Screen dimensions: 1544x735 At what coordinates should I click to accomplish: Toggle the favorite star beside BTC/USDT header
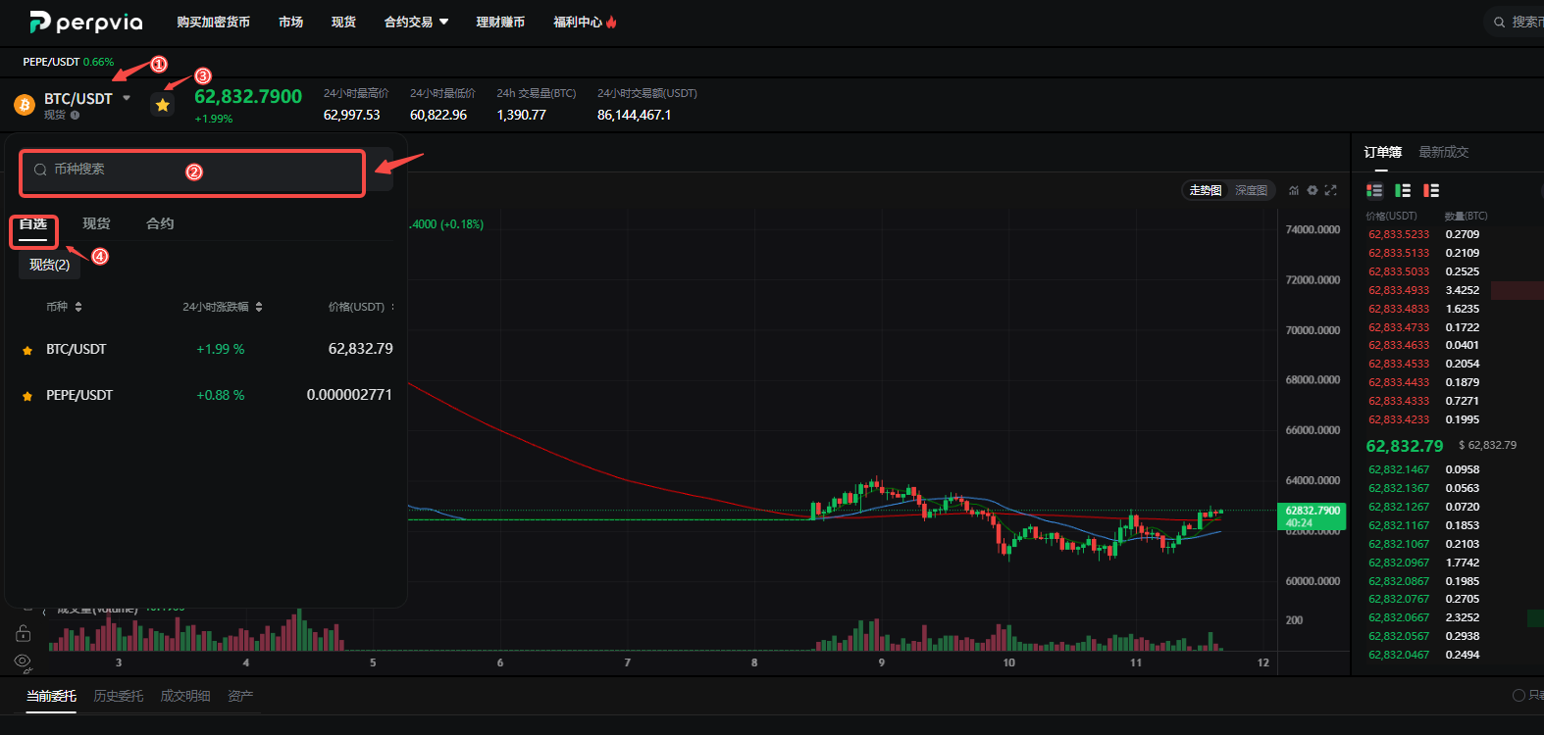coord(163,105)
